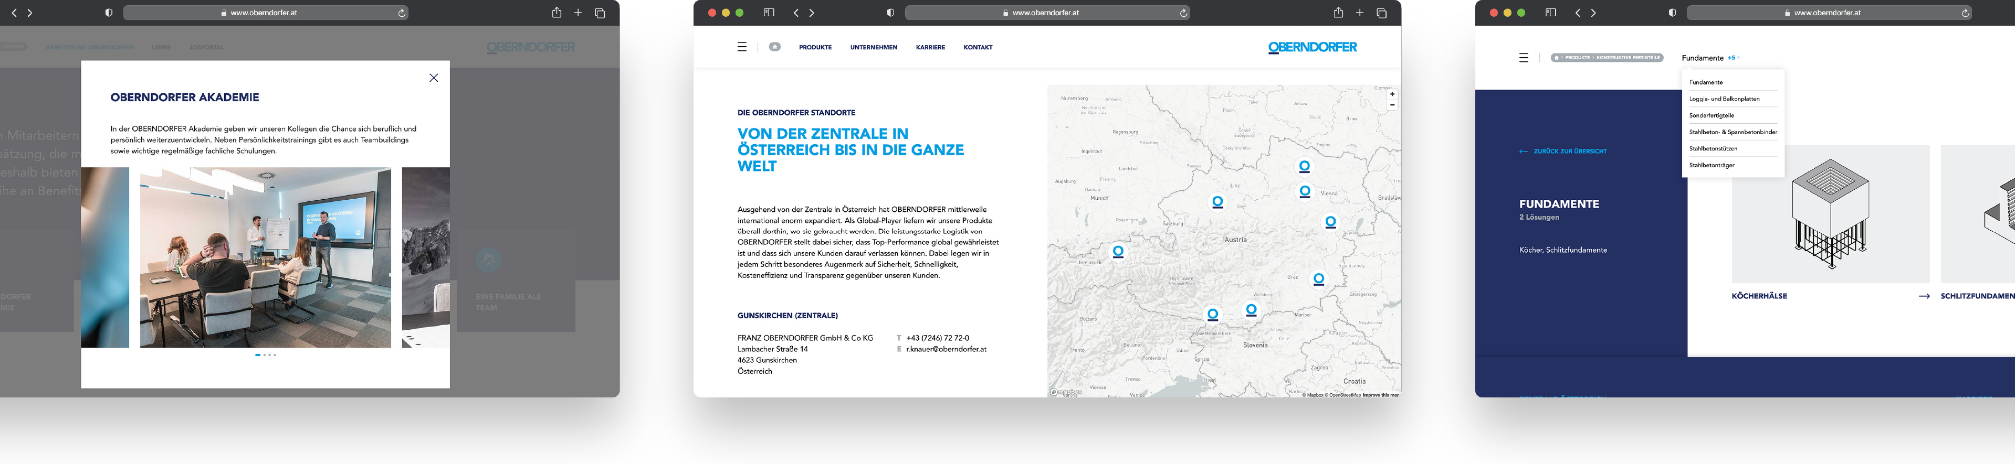Click the Produkte breadcrumb
Viewport: 2016px width, 464px height.
coord(1577,58)
